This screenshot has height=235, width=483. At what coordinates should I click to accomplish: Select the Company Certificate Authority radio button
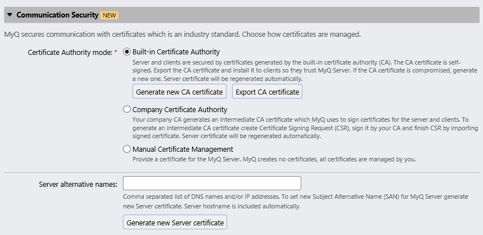click(127, 109)
